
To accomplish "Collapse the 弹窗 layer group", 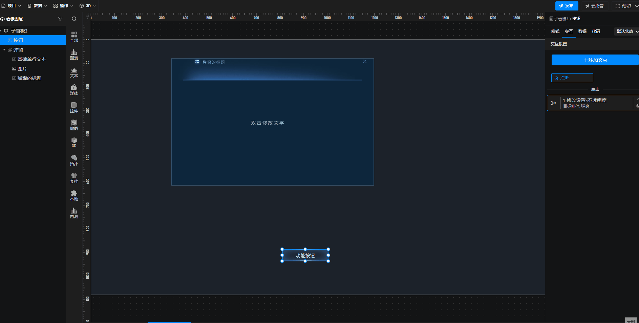I will pyautogui.click(x=4, y=50).
